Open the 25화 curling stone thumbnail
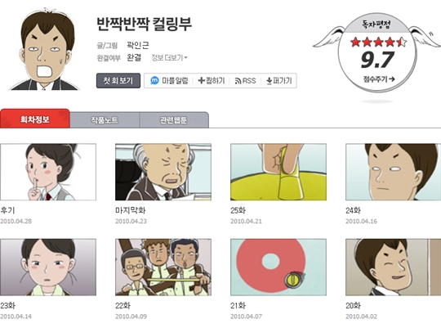441x328 pixels. pyautogui.click(x=278, y=172)
